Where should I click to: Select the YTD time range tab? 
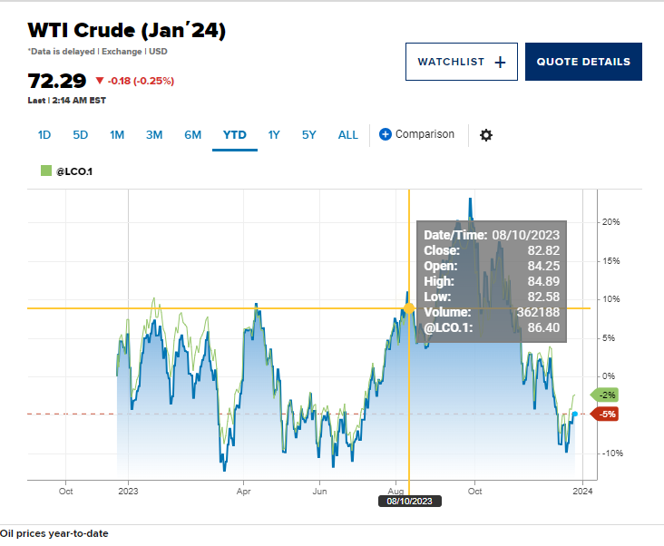click(234, 135)
